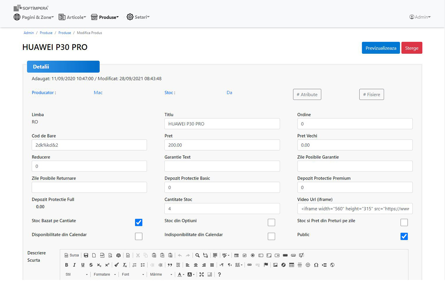
Task: Click the Superscript icon
Action: (x=107, y=265)
